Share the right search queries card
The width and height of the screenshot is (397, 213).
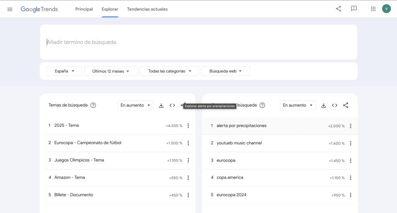[345, 105]
